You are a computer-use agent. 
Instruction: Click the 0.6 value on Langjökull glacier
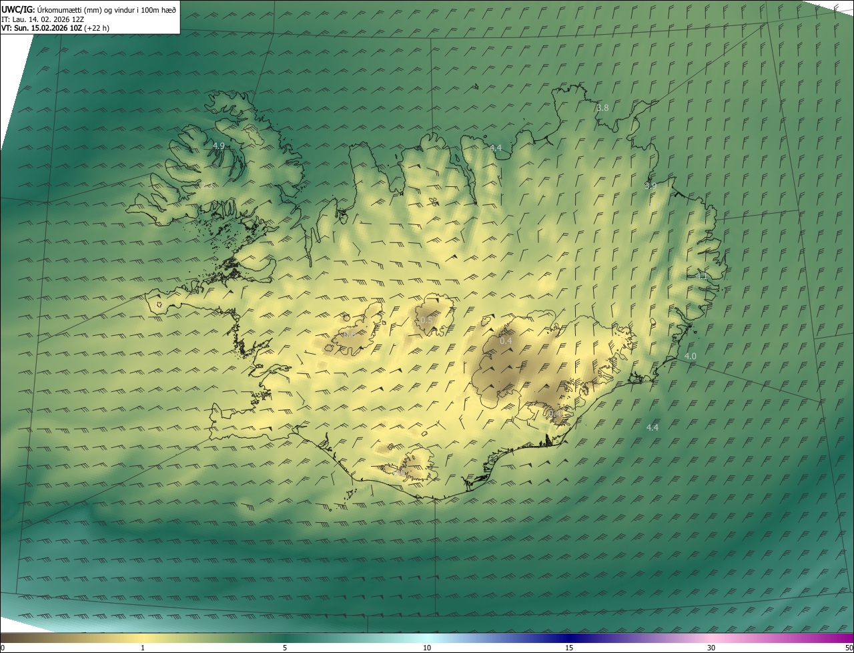click(x=349, y=334)
